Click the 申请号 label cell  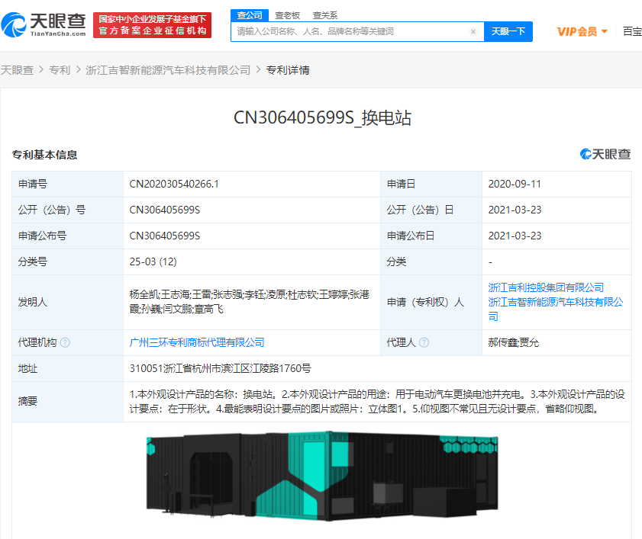(67, 184)
